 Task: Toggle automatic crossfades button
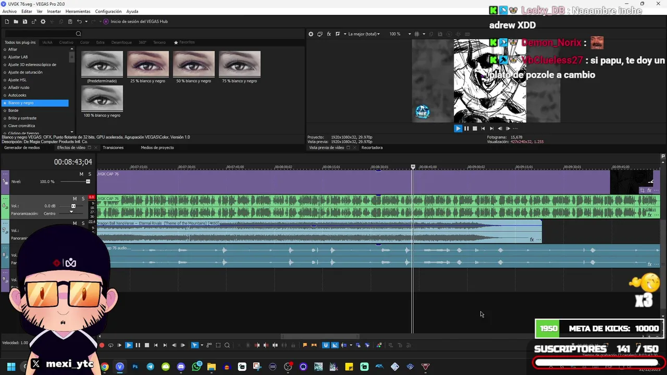pos(335,345)
